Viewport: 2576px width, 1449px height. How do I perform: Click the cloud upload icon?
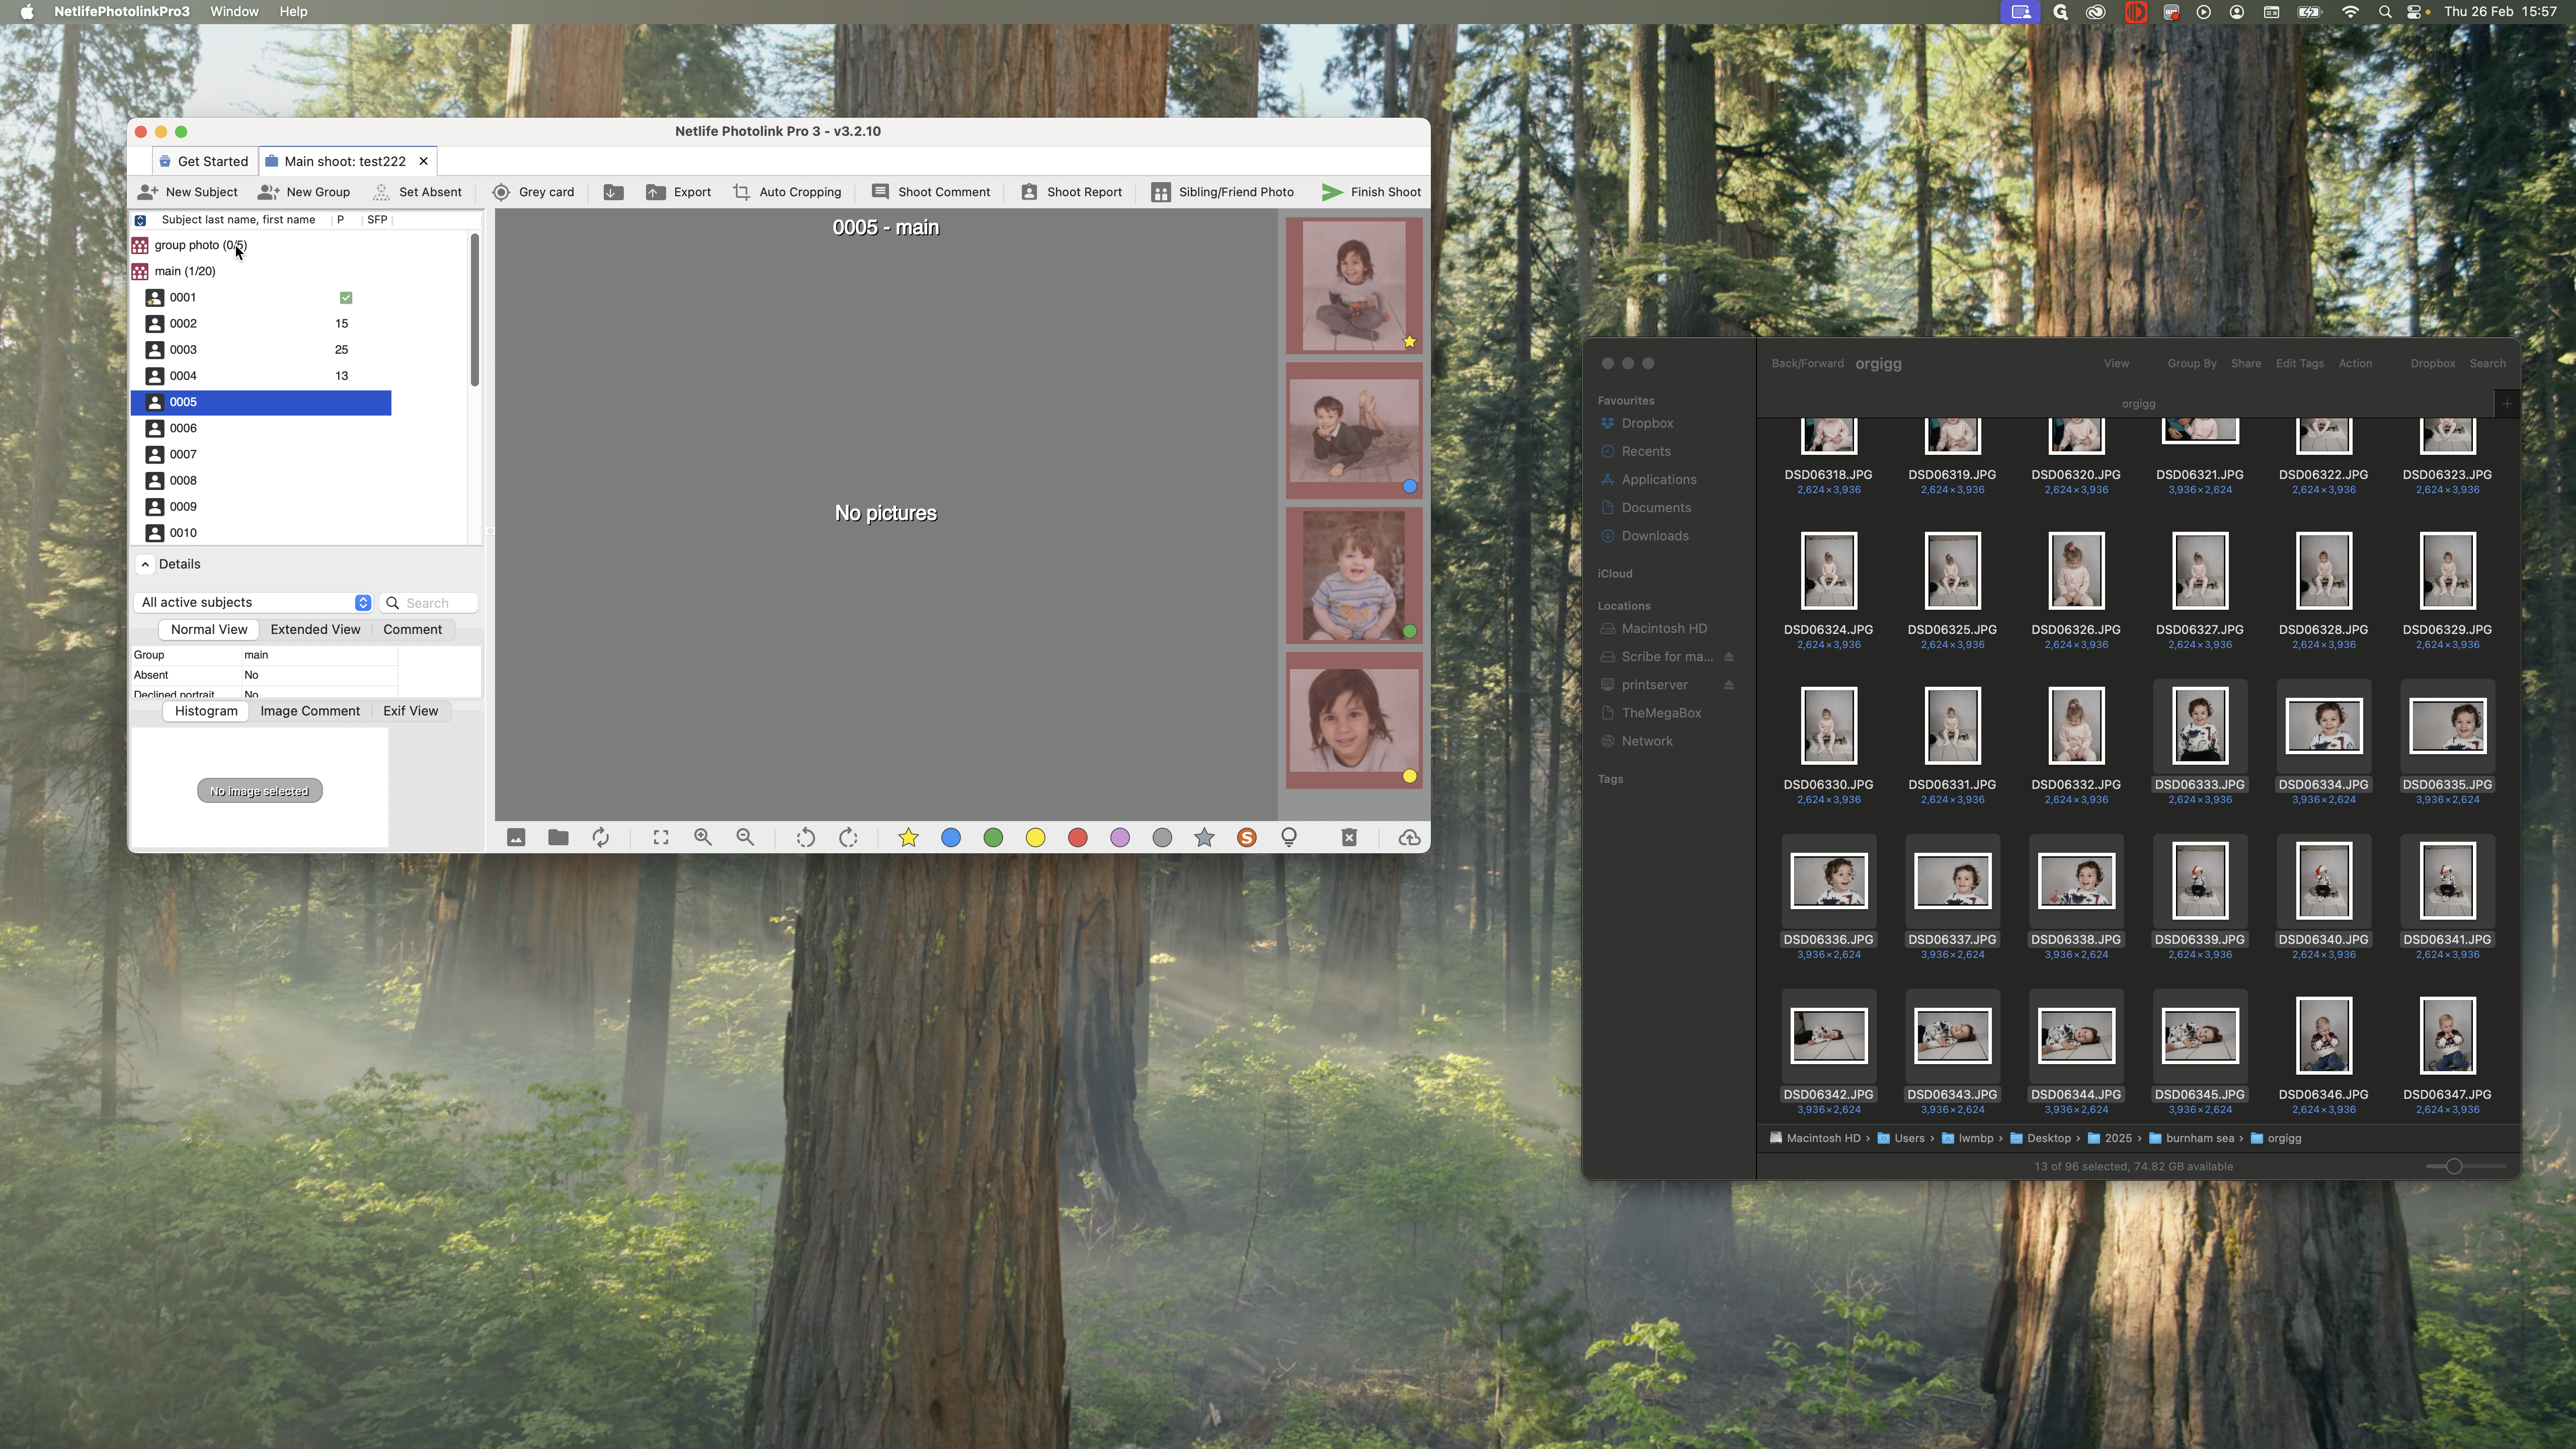(x=1409, y=837)
